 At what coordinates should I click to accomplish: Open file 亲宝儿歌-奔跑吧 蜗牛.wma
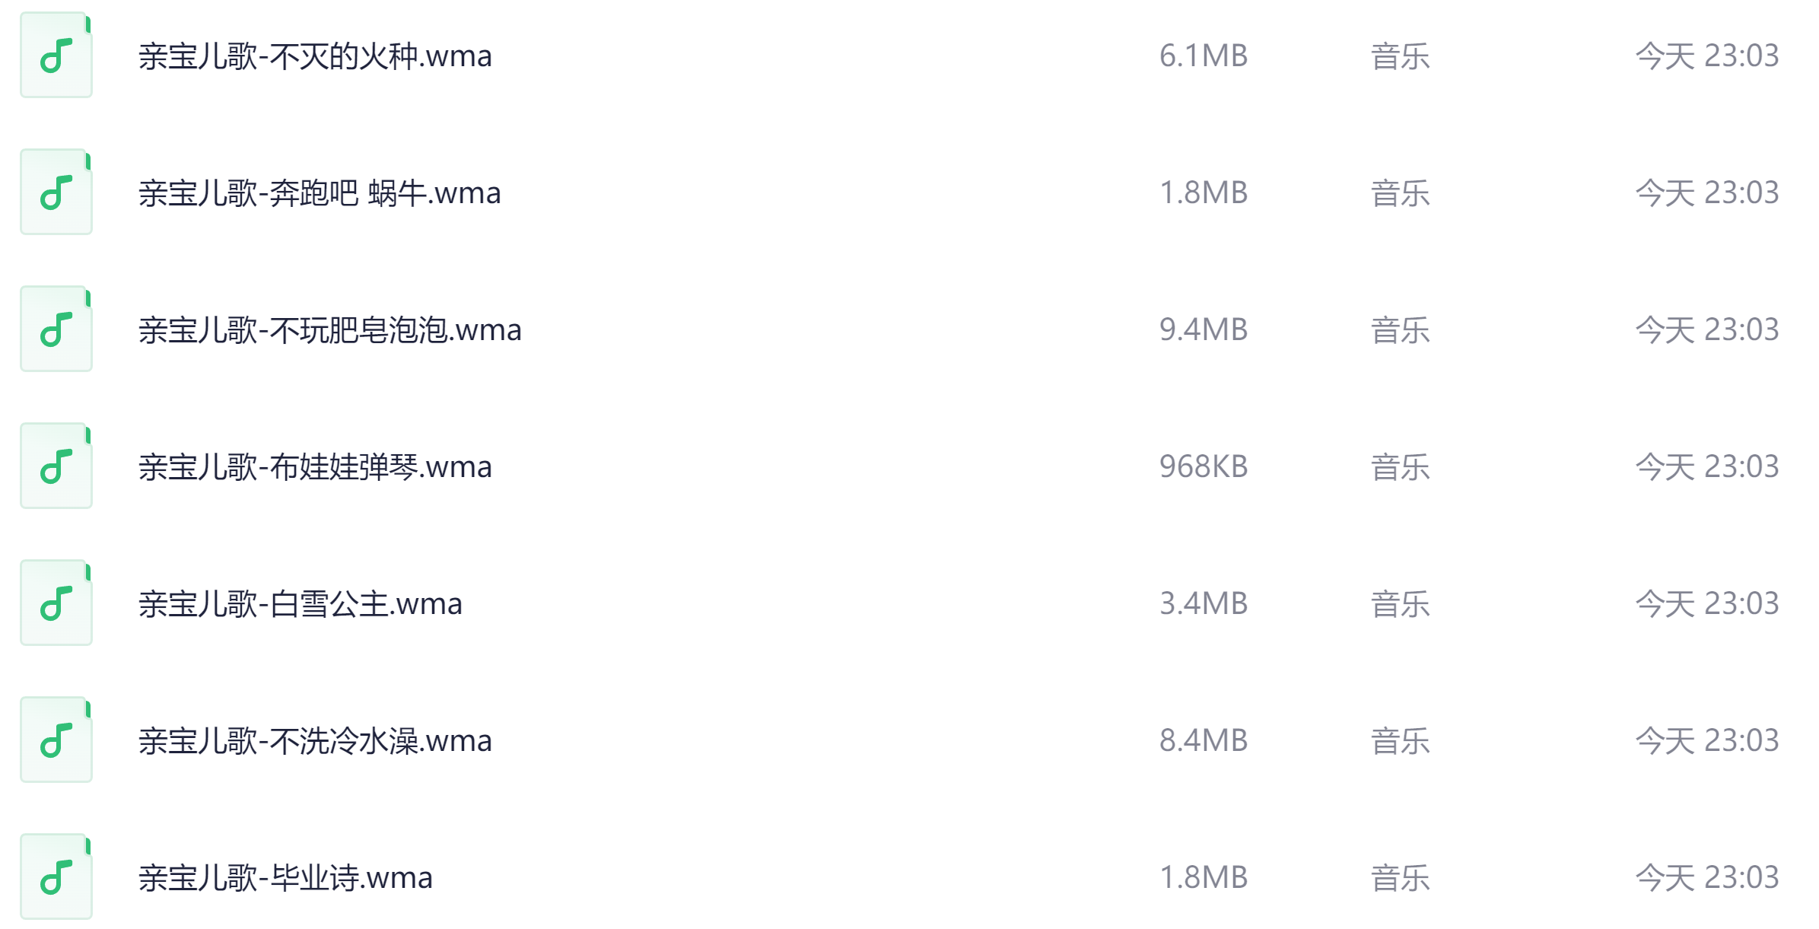pos(320,193)
